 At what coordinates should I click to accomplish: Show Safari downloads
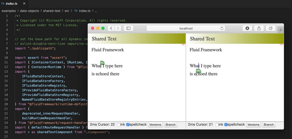(247, 28)
